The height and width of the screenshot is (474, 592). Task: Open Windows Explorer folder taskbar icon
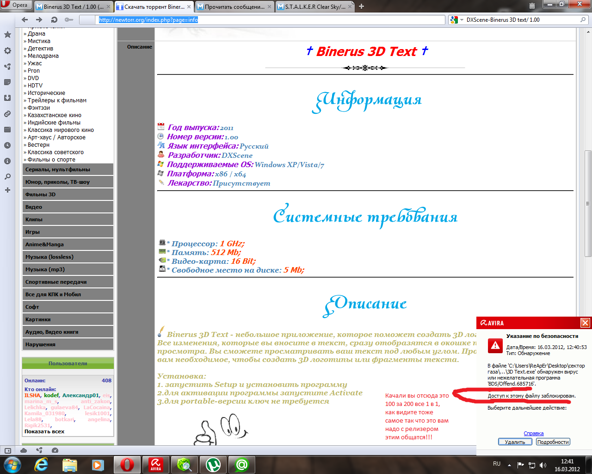click(x=70, y=464)
